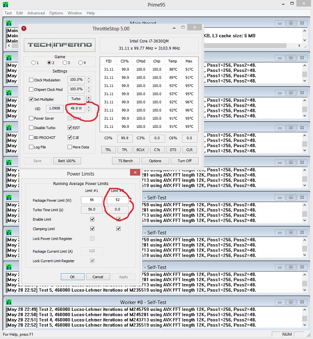Close the Worker #8 Self-Test child window
The width and height of the screenshot is (313, 339).
click(x=302, y=302)
